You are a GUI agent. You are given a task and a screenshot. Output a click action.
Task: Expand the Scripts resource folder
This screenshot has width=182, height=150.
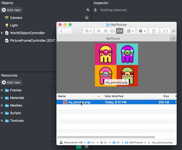pos(2,113)
